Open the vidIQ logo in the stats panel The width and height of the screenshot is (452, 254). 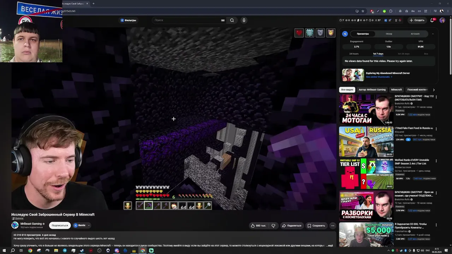click(345, 34)
